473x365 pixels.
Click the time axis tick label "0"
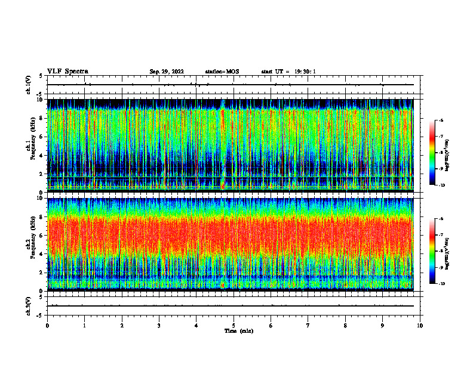[47, 326]
